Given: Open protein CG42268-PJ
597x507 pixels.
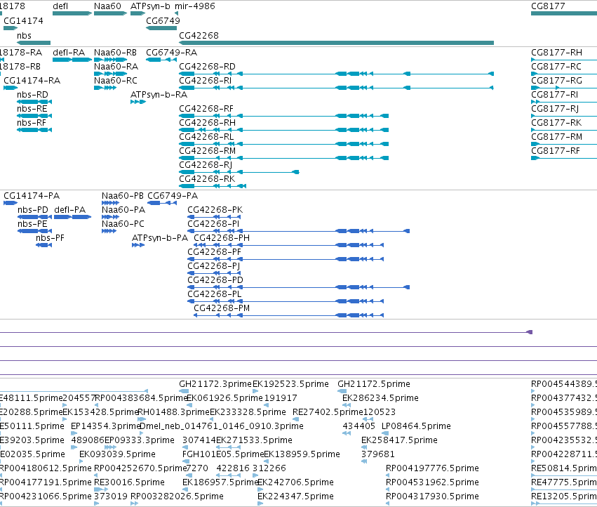Looking at the screenshot, I should click(213, 266).
